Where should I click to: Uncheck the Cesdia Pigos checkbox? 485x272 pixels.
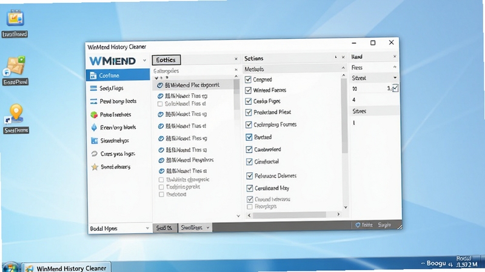(248, 101)
